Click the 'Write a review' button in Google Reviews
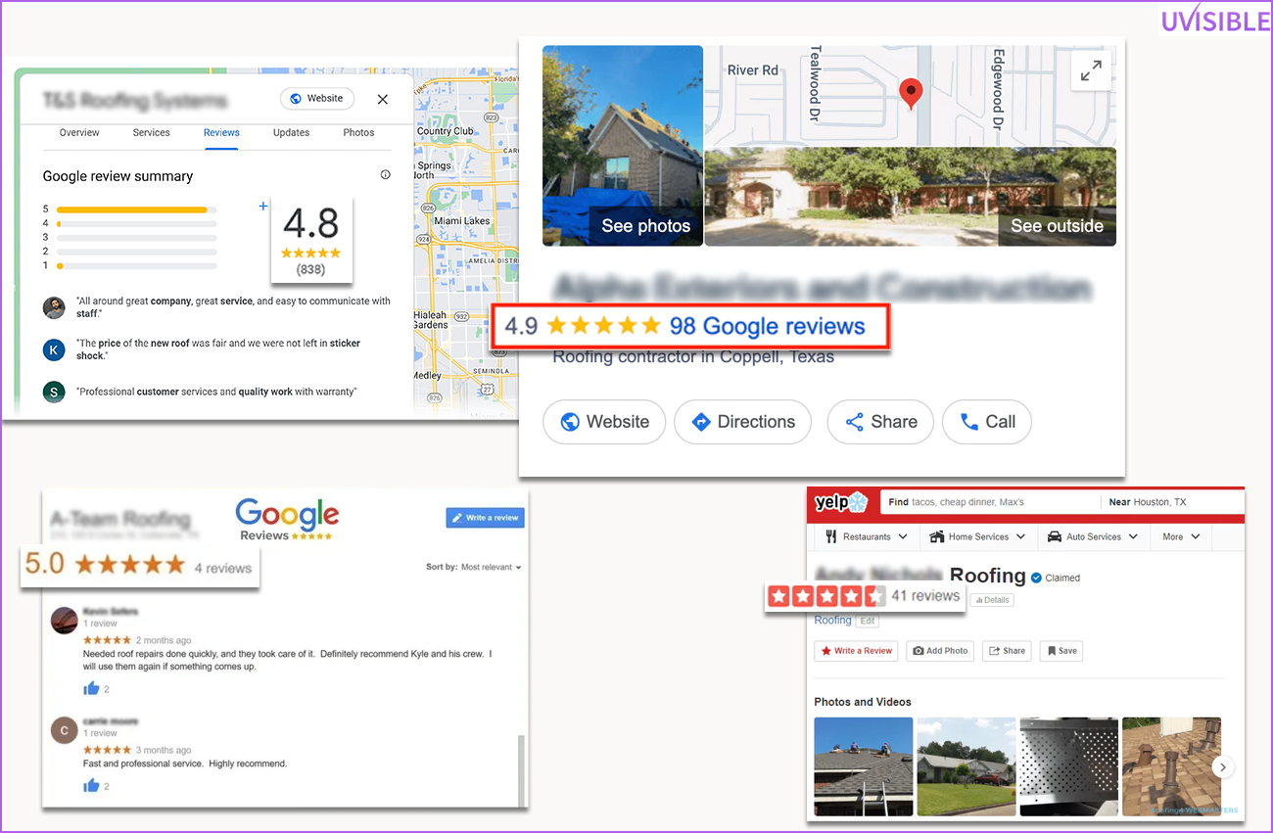This screenshot has height=833, width=1273. [485, 518]
